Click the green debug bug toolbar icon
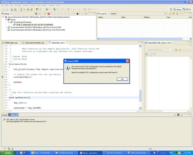Image resolution: width=193 pixels, height=155 pixels. (x=47, y=10)
